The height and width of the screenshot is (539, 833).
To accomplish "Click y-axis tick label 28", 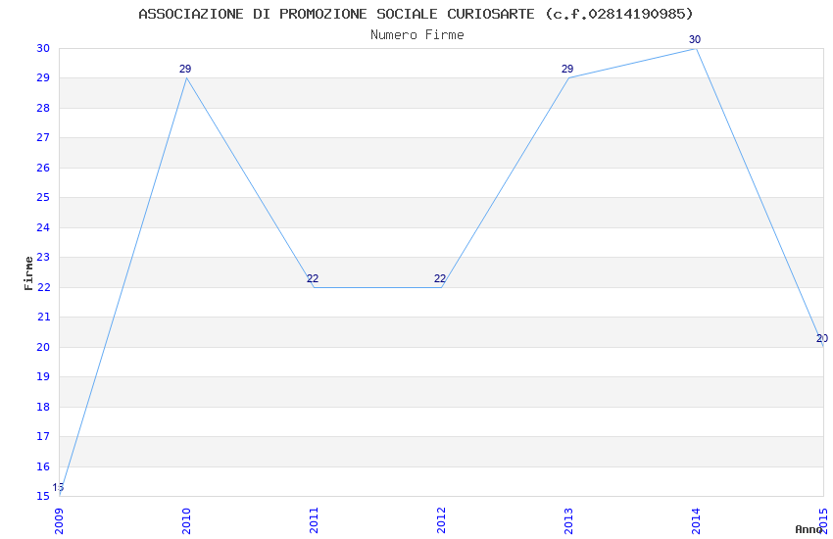I will (43, 108).
